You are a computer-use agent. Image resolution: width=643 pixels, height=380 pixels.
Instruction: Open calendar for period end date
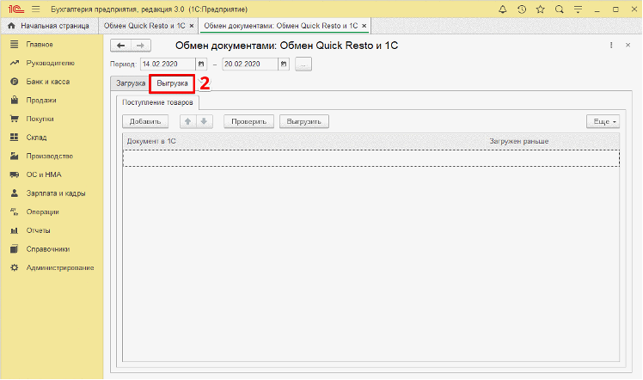pyautogui.click(x=284, y=64)
